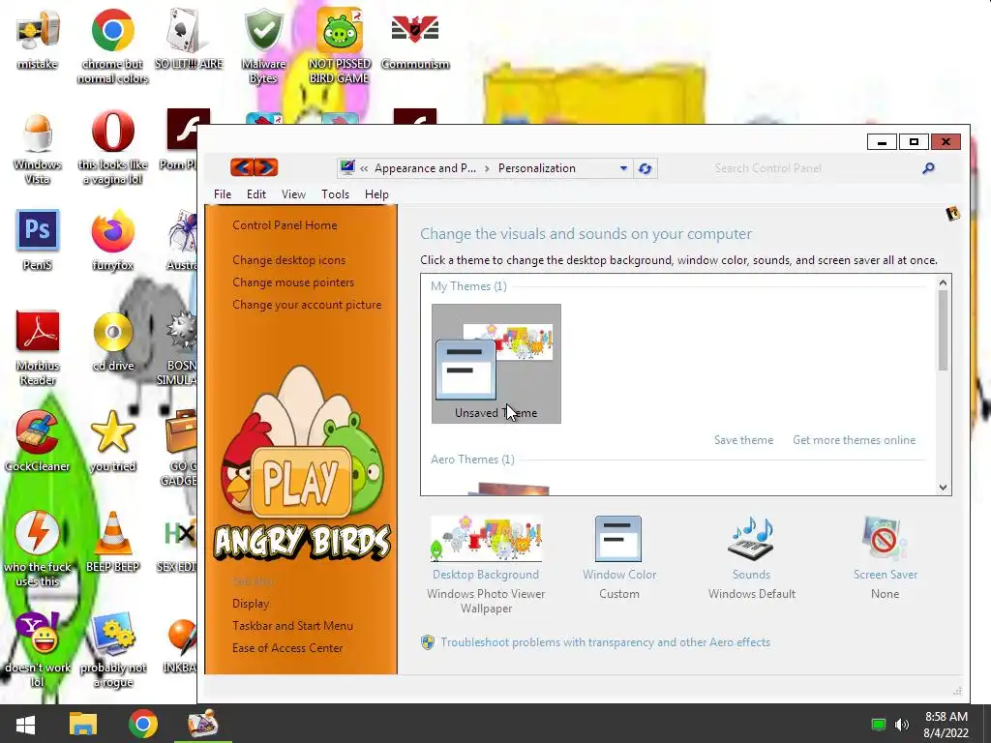
Task: Open File Explorer from the taskbar
Action: 83,724
